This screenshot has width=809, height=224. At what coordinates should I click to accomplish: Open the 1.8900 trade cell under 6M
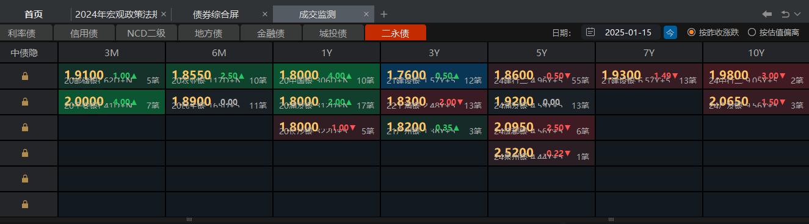219,102
